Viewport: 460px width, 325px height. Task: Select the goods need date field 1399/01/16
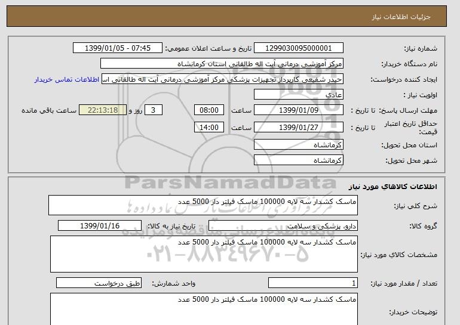point(100,226)
